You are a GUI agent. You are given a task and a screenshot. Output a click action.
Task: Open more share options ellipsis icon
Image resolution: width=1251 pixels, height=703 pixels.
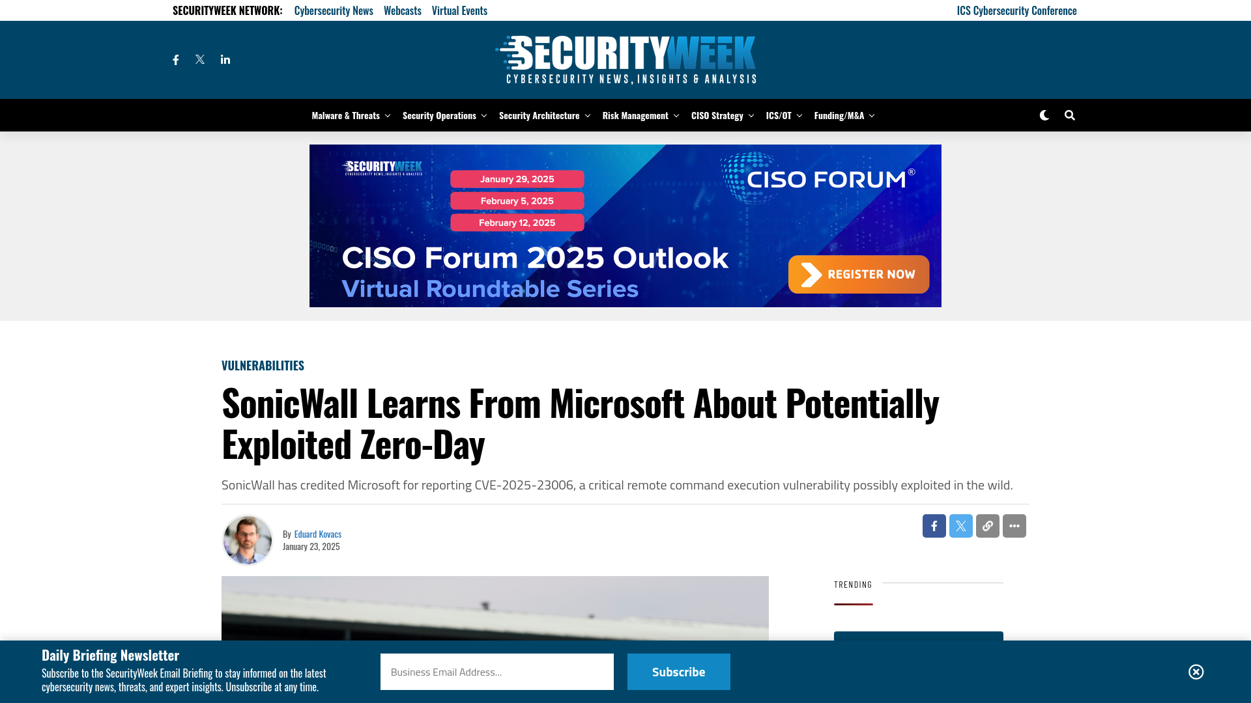point(1014,525)
